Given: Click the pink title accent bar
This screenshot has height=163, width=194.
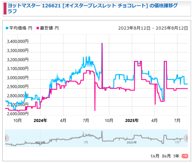Looking at the screenshot, I should click(4, 9).
